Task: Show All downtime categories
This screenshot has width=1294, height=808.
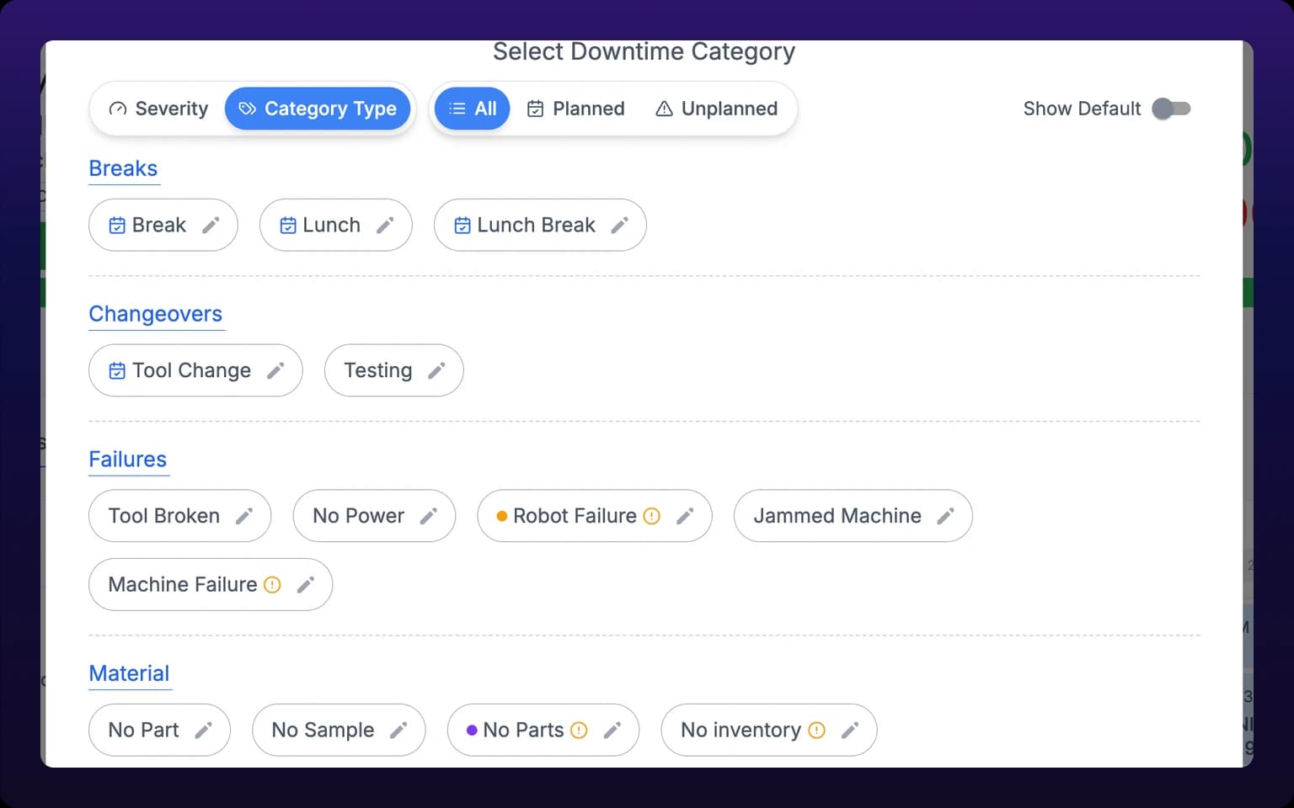Action: tap(473, 109)
